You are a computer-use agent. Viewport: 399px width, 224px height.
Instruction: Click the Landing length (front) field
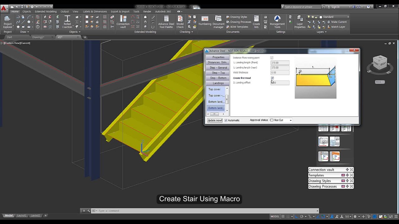(x=280, y=63)
